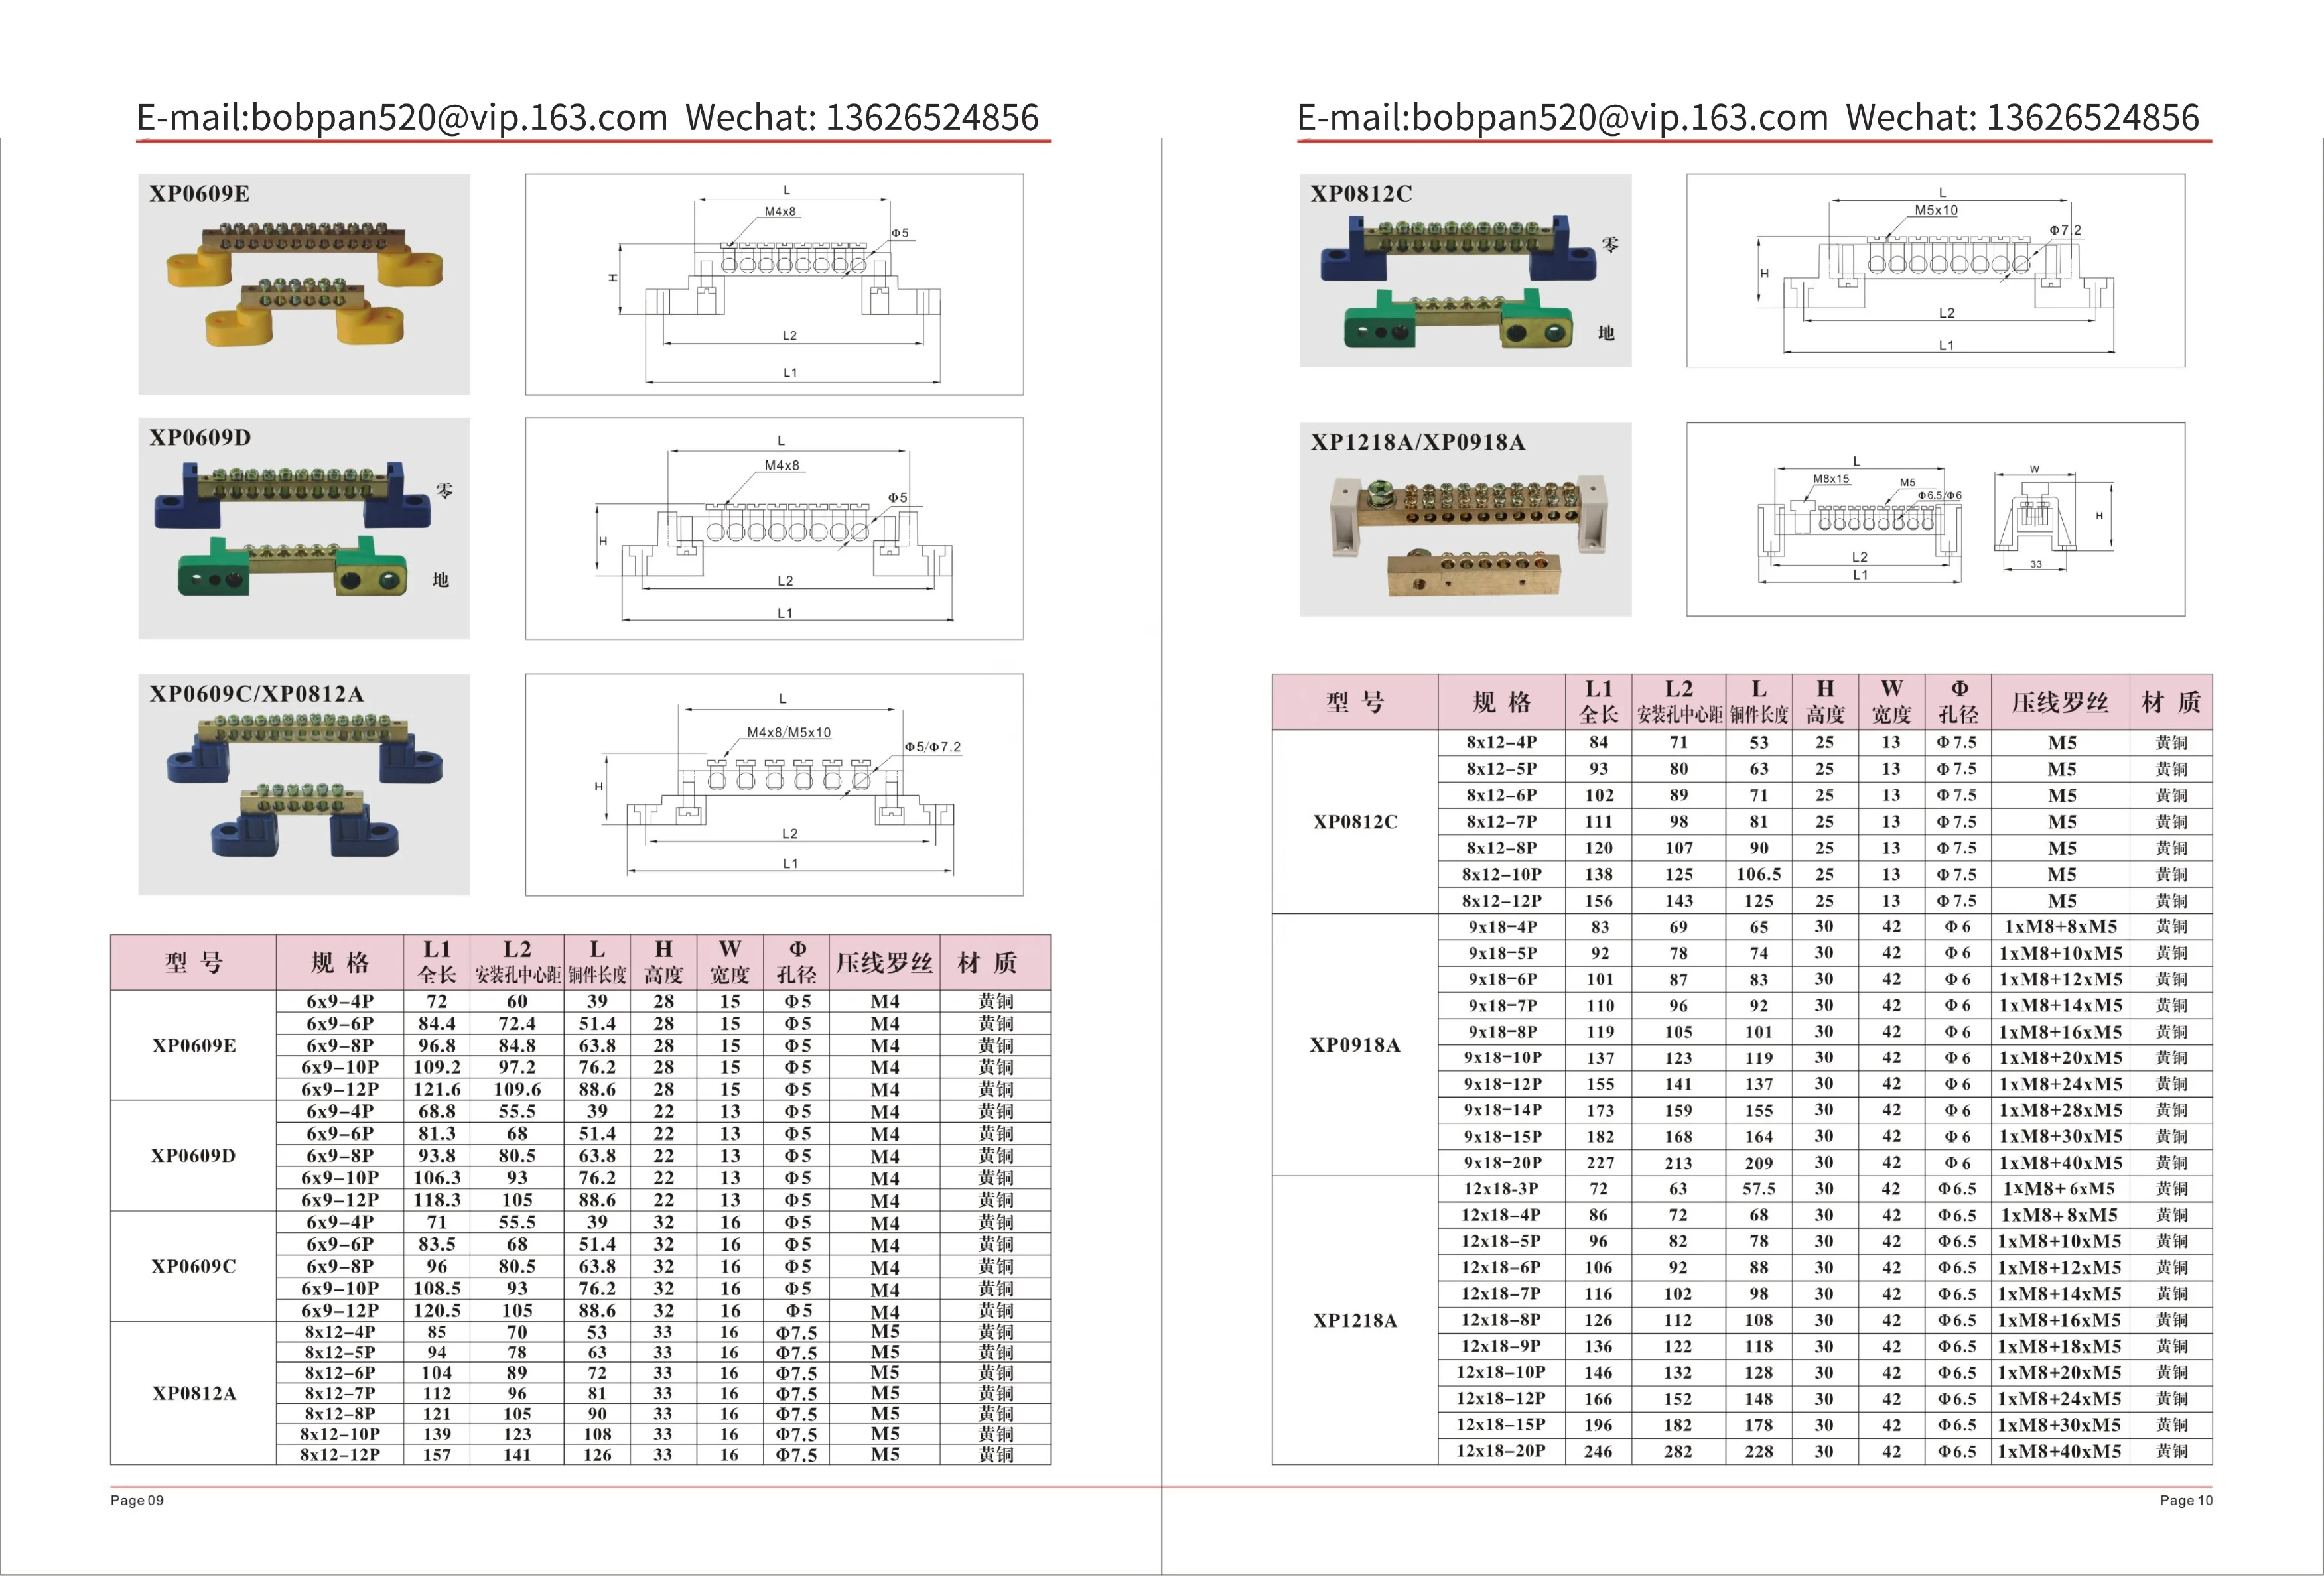The height and width of the screenshot is (1577, 2324).
Task: Select the L value '57.5'
Action: (1759, 1188)
